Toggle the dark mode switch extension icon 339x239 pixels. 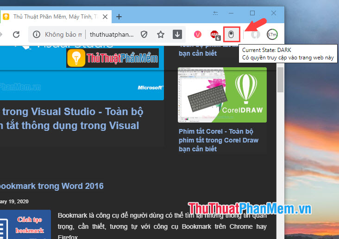coord(231,34)
